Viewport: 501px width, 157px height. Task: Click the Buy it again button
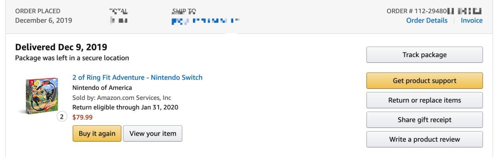[x=97, y=133]
